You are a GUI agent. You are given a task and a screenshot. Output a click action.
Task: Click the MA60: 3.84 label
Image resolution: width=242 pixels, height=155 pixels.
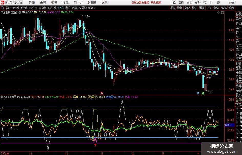(x=67, y=12)
